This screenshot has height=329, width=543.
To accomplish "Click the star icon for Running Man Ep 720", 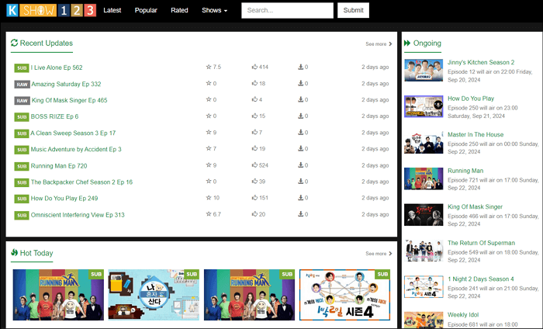I will click(209, 164).
